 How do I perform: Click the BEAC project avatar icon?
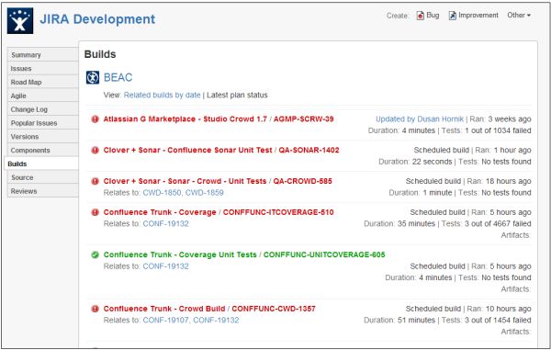93,78
